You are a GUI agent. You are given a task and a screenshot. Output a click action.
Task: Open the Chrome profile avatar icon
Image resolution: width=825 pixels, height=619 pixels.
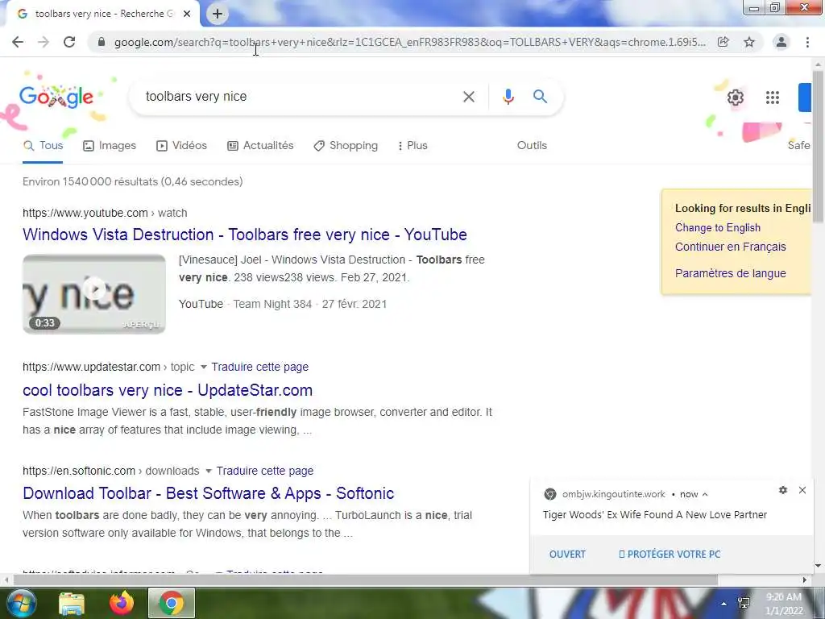pos(781,42)
